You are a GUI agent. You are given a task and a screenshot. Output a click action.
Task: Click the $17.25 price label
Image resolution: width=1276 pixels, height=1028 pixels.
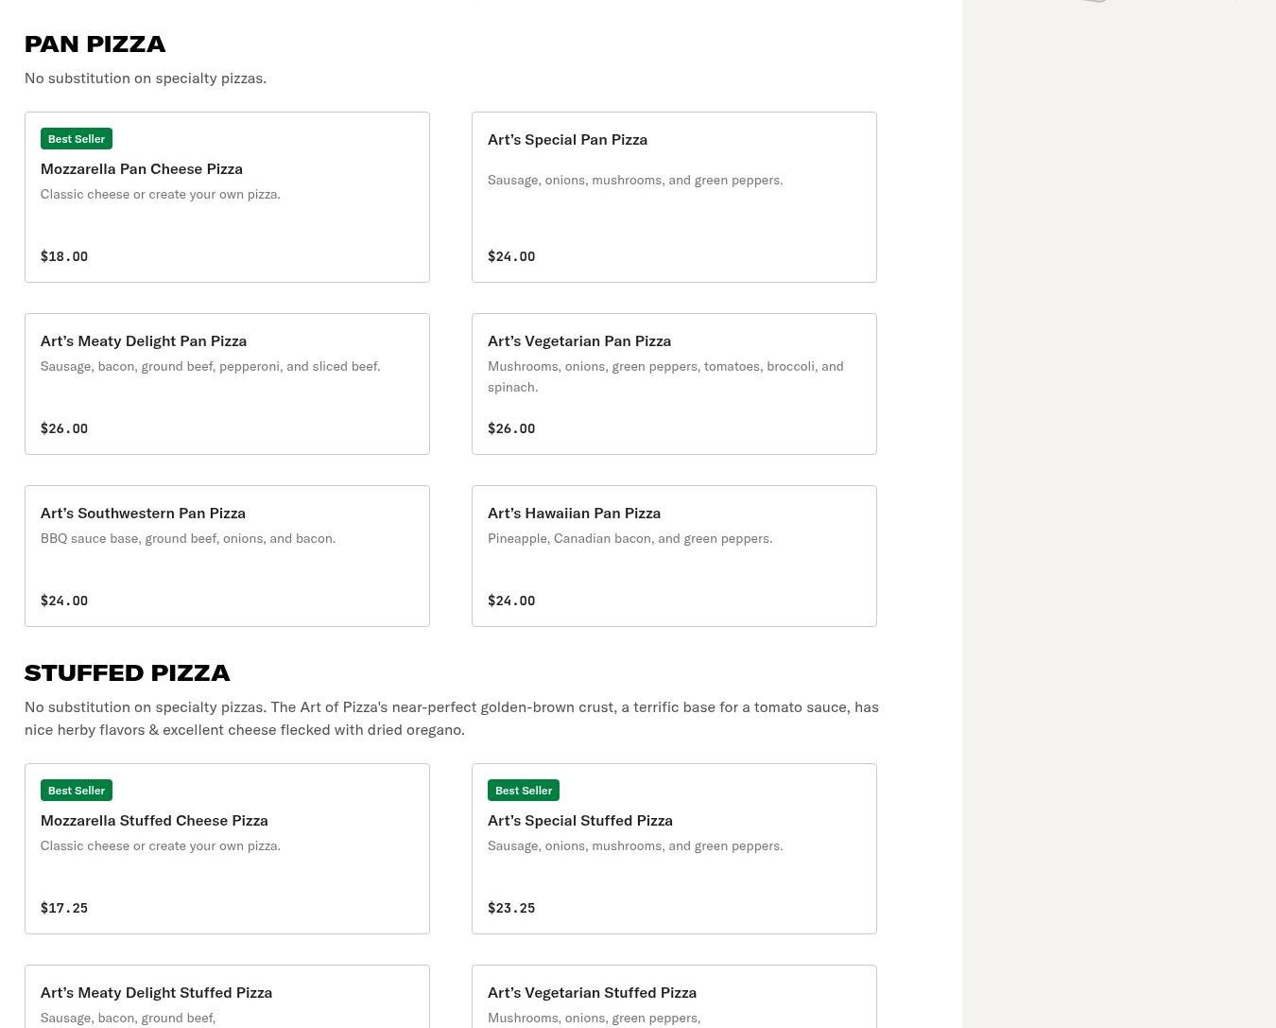[x=64, y=908]
